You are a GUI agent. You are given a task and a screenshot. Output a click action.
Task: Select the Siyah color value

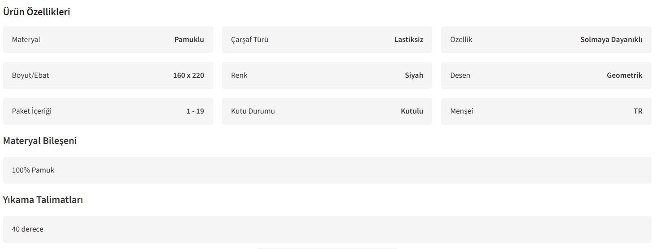(x=414, y=75)
